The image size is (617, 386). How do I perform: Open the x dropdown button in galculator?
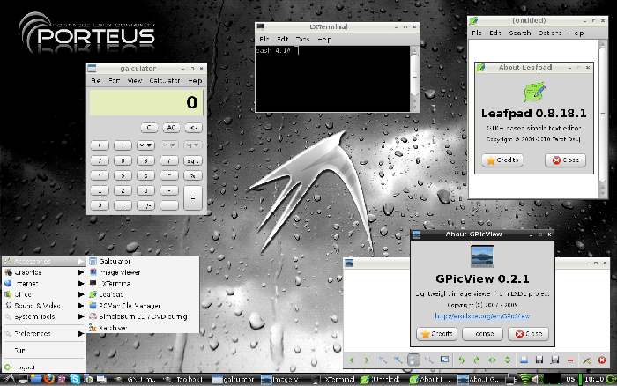pos(147,145)
